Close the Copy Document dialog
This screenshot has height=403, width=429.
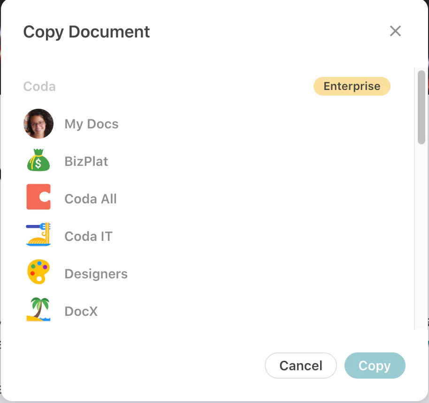pyautogui.click(x=395, y=31)
